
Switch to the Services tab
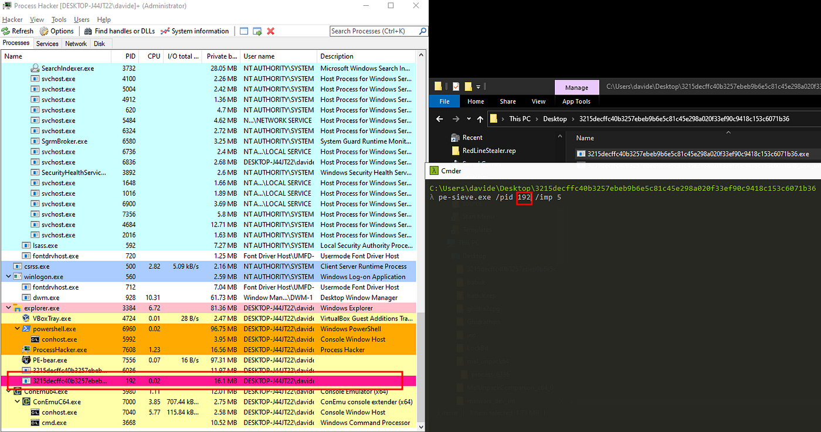(47, 43)
